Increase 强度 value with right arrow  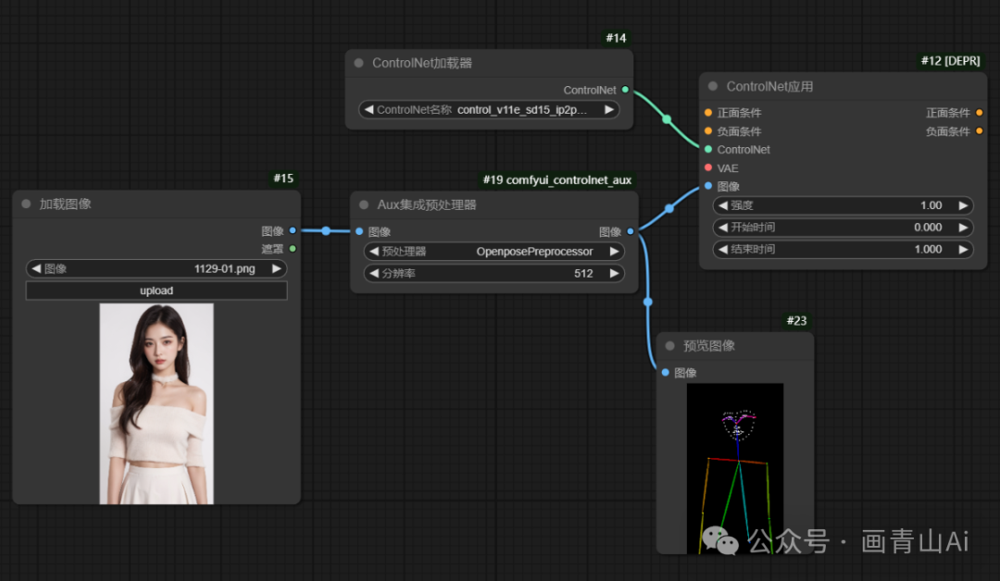tap(963, 205)
